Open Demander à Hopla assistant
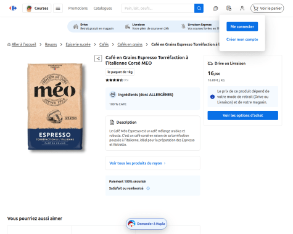This screenshot has height=234, width=293. click(146, 224)
